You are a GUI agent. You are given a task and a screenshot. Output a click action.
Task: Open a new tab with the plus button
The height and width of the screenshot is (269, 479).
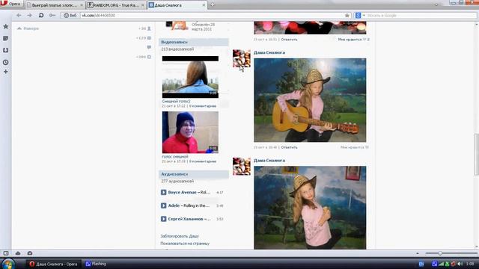(x=213, y=5)
